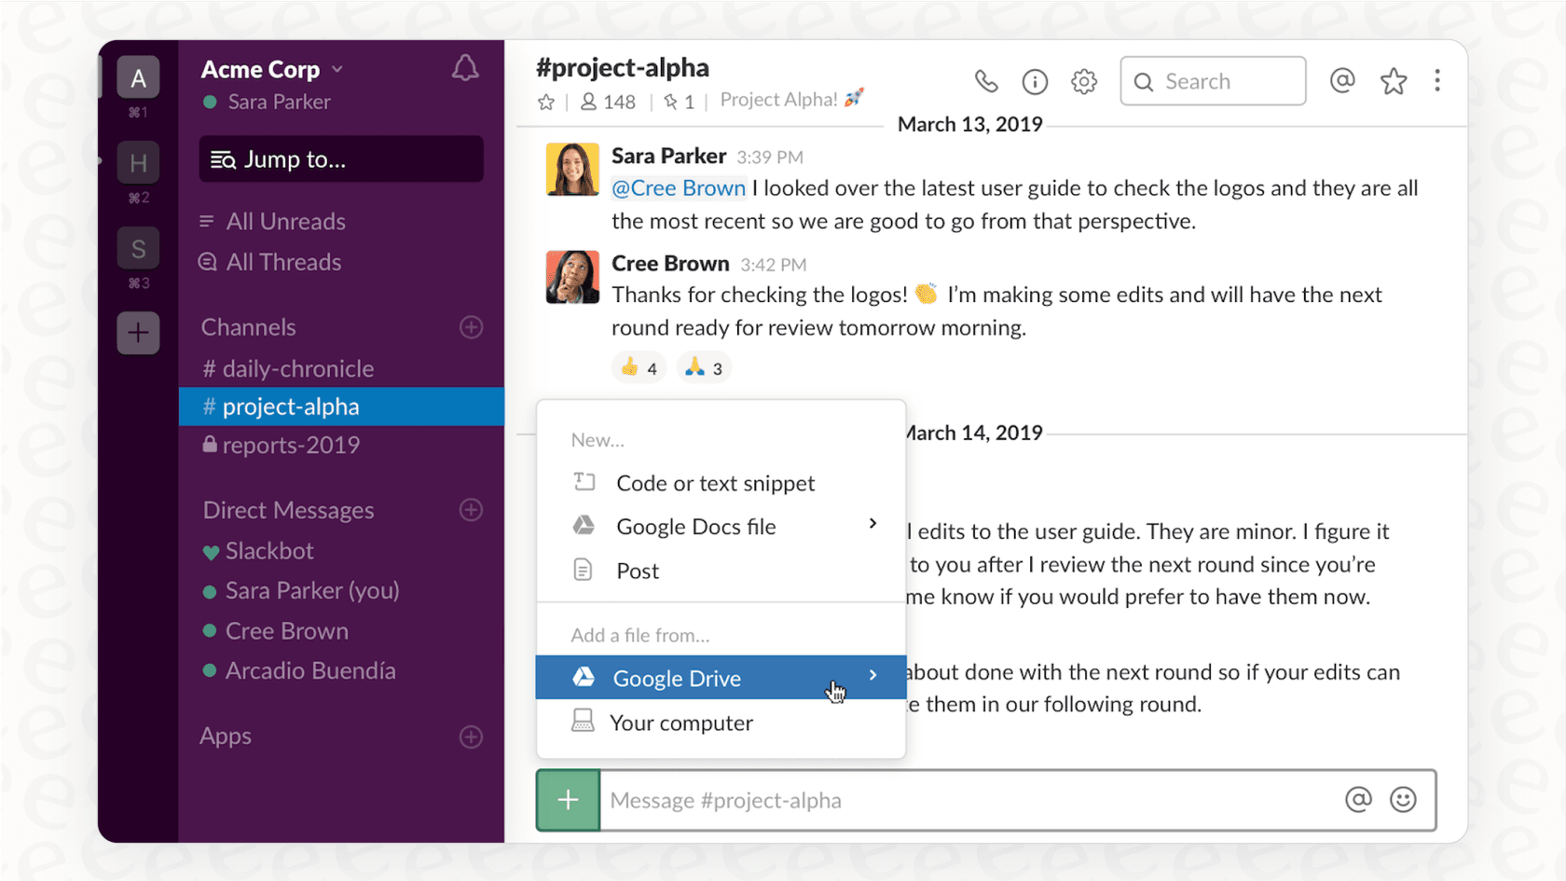Open channel details via info icon

point(1035,82)
